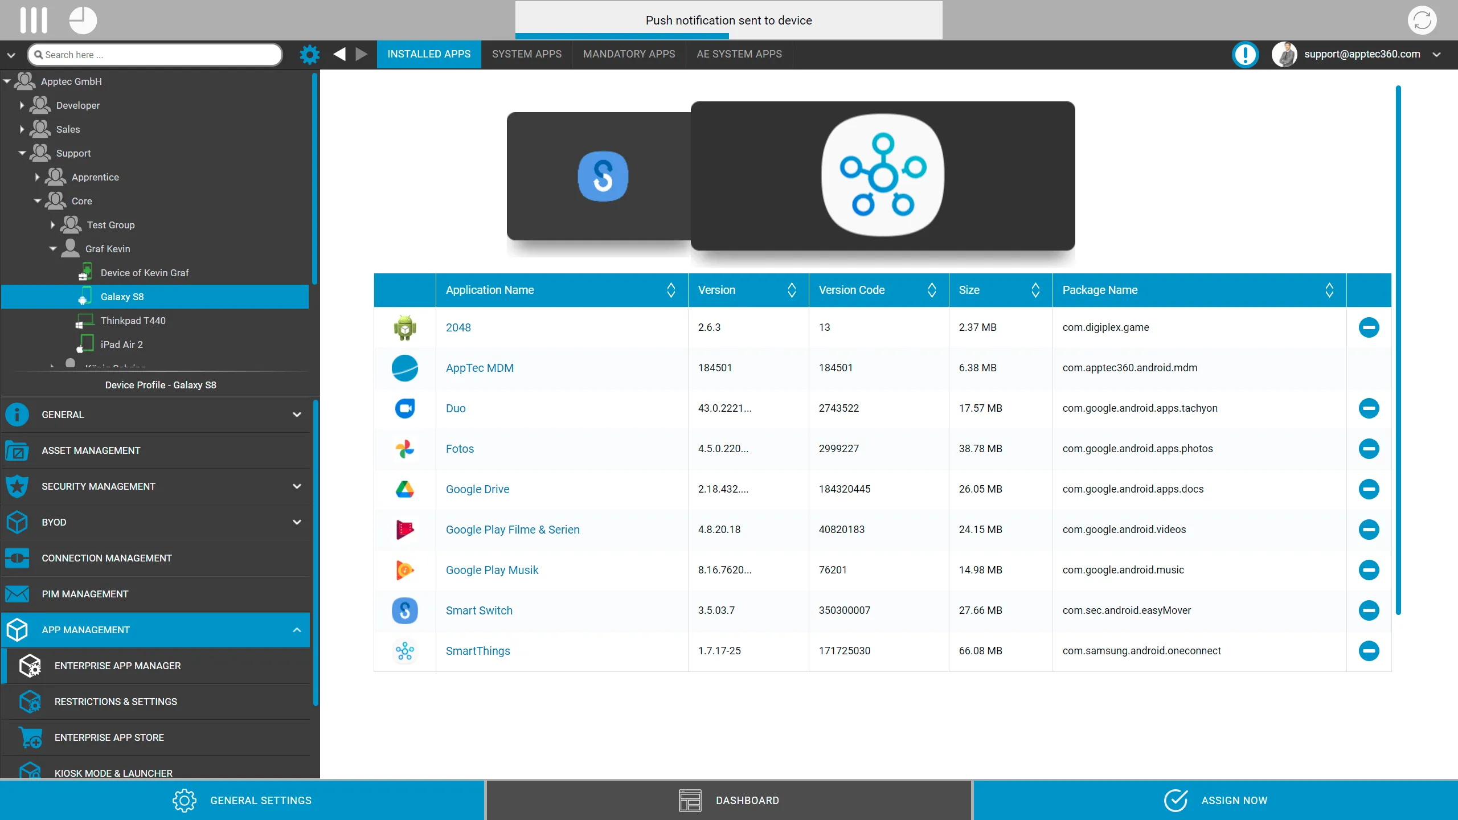Click the Search here input field

pyautogui.click(x=155, y=55)
